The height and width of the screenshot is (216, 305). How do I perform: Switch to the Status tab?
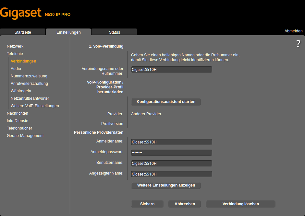(114, 32)
